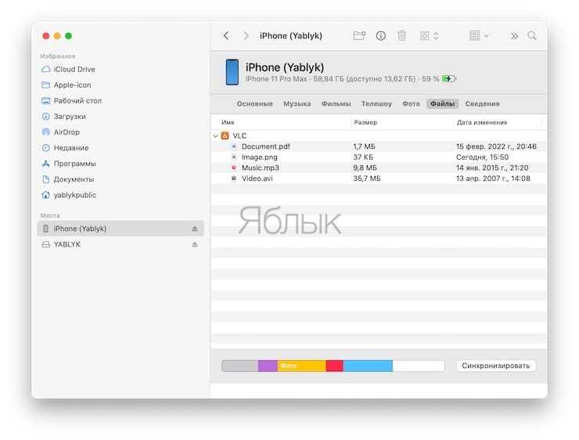Viewport: 579px width, 440px height.
Task: Eject the iPhone (Yablyk) device
Action: pos(195,229)
